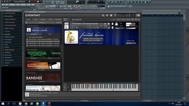This screenshot has height=106, width=189.
Task: Click French Horn large instrument artwork
Action: 71,37
